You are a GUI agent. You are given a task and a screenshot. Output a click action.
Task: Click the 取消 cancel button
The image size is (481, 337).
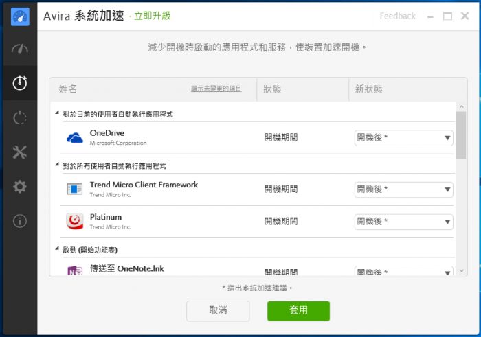tap(218, 311)
